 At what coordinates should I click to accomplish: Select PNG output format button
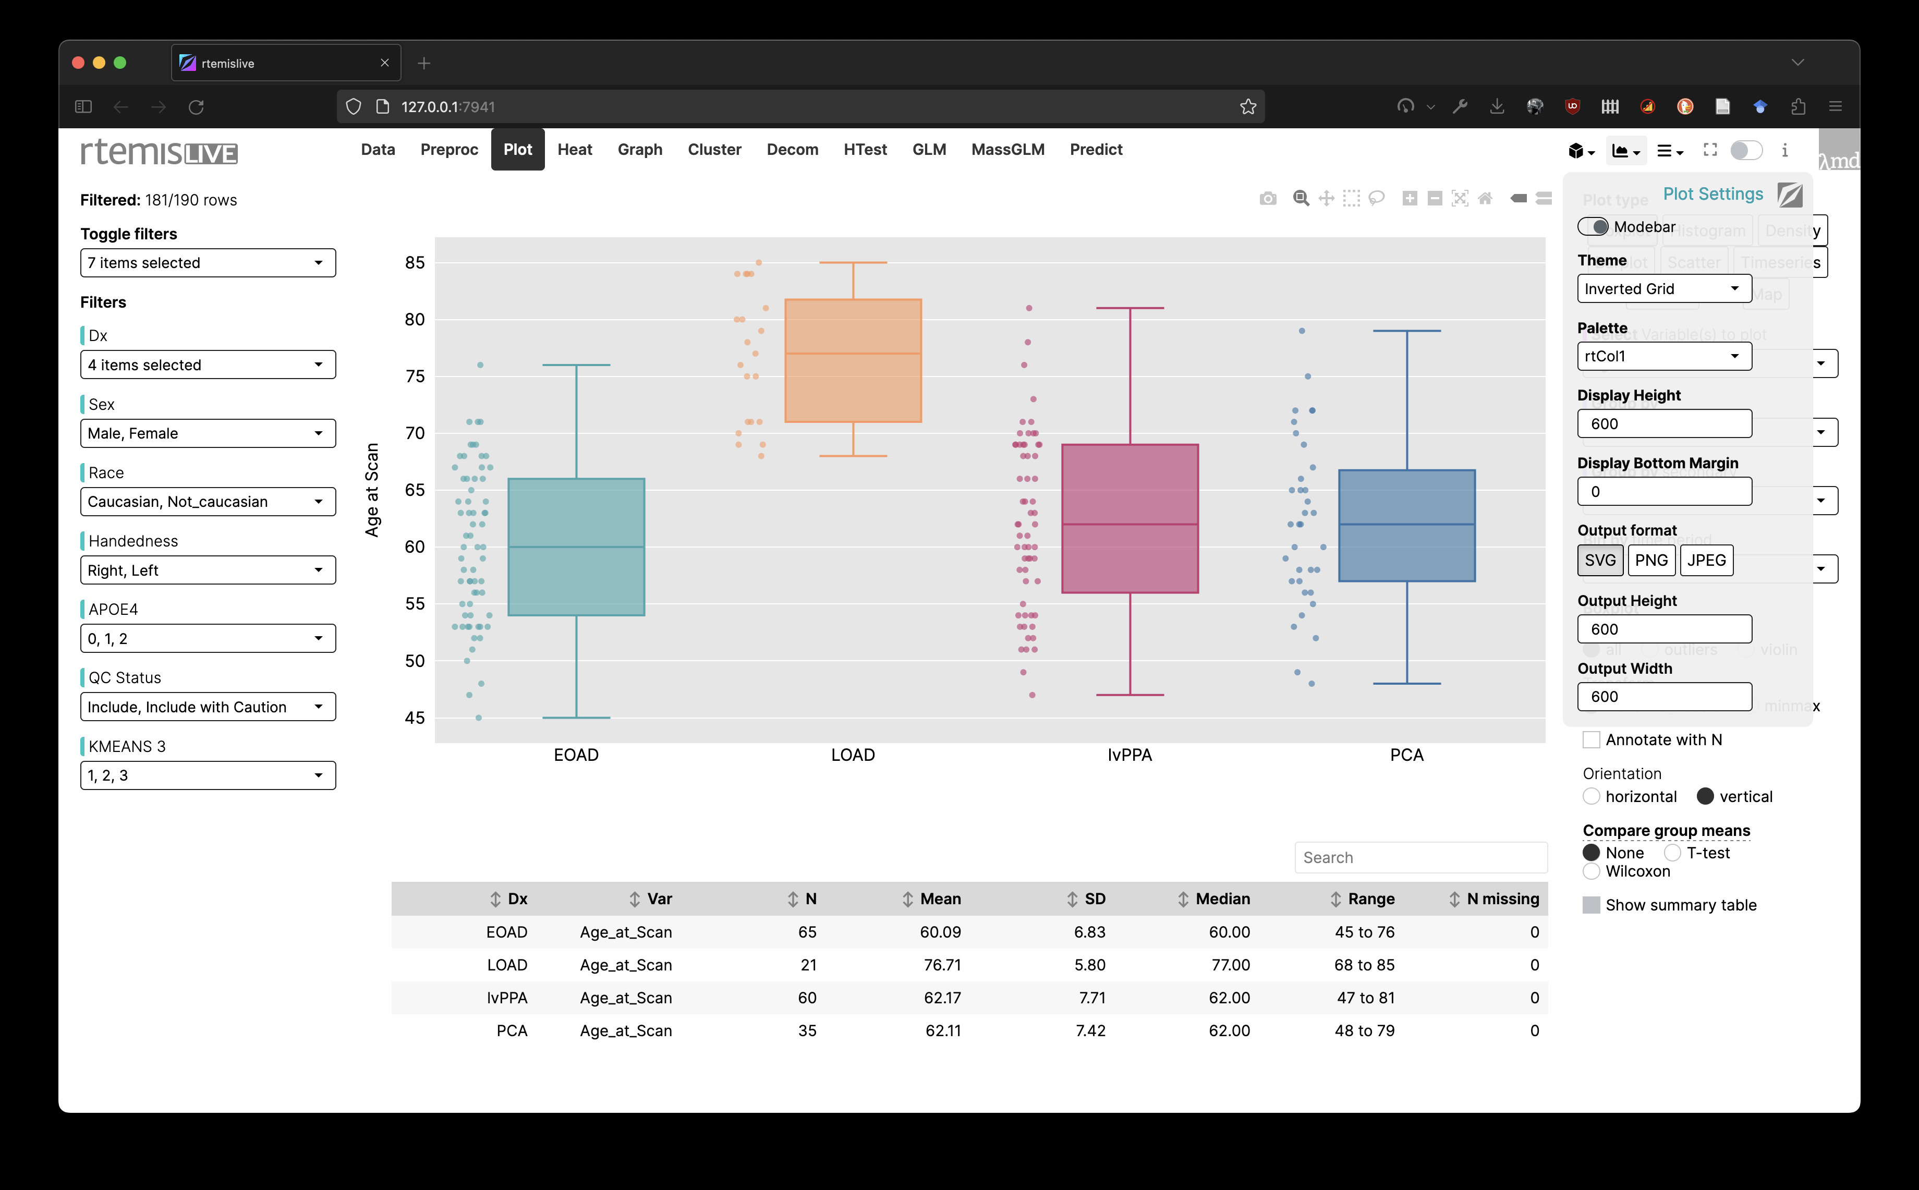click(1650, 561)
